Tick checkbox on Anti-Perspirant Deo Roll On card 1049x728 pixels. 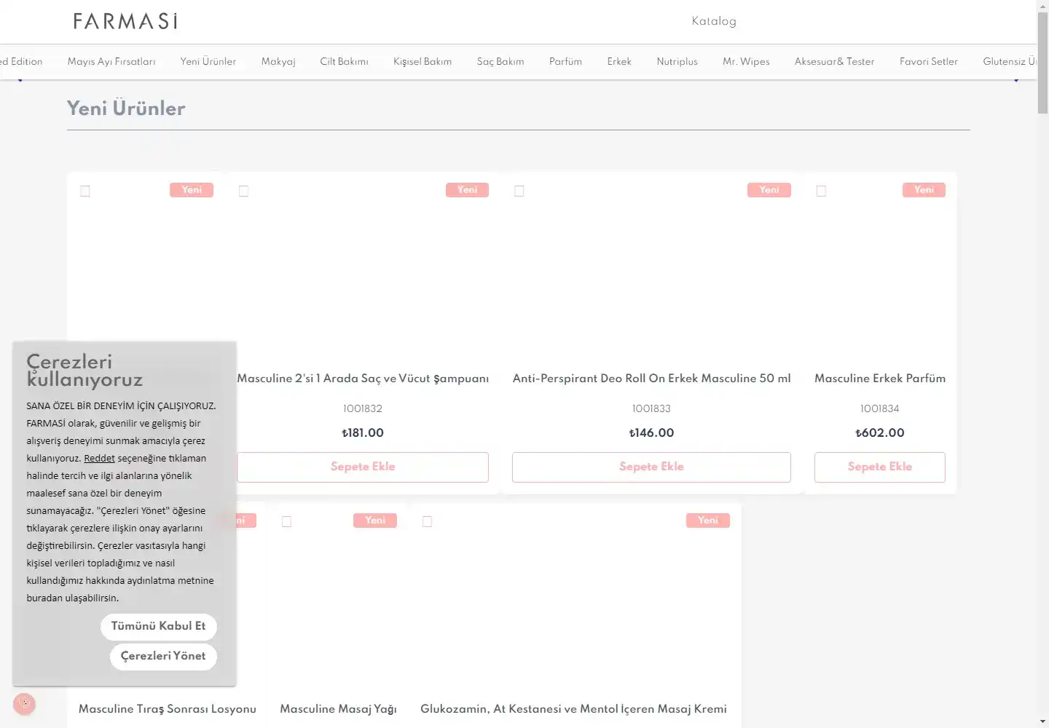[x=519, y=191]
